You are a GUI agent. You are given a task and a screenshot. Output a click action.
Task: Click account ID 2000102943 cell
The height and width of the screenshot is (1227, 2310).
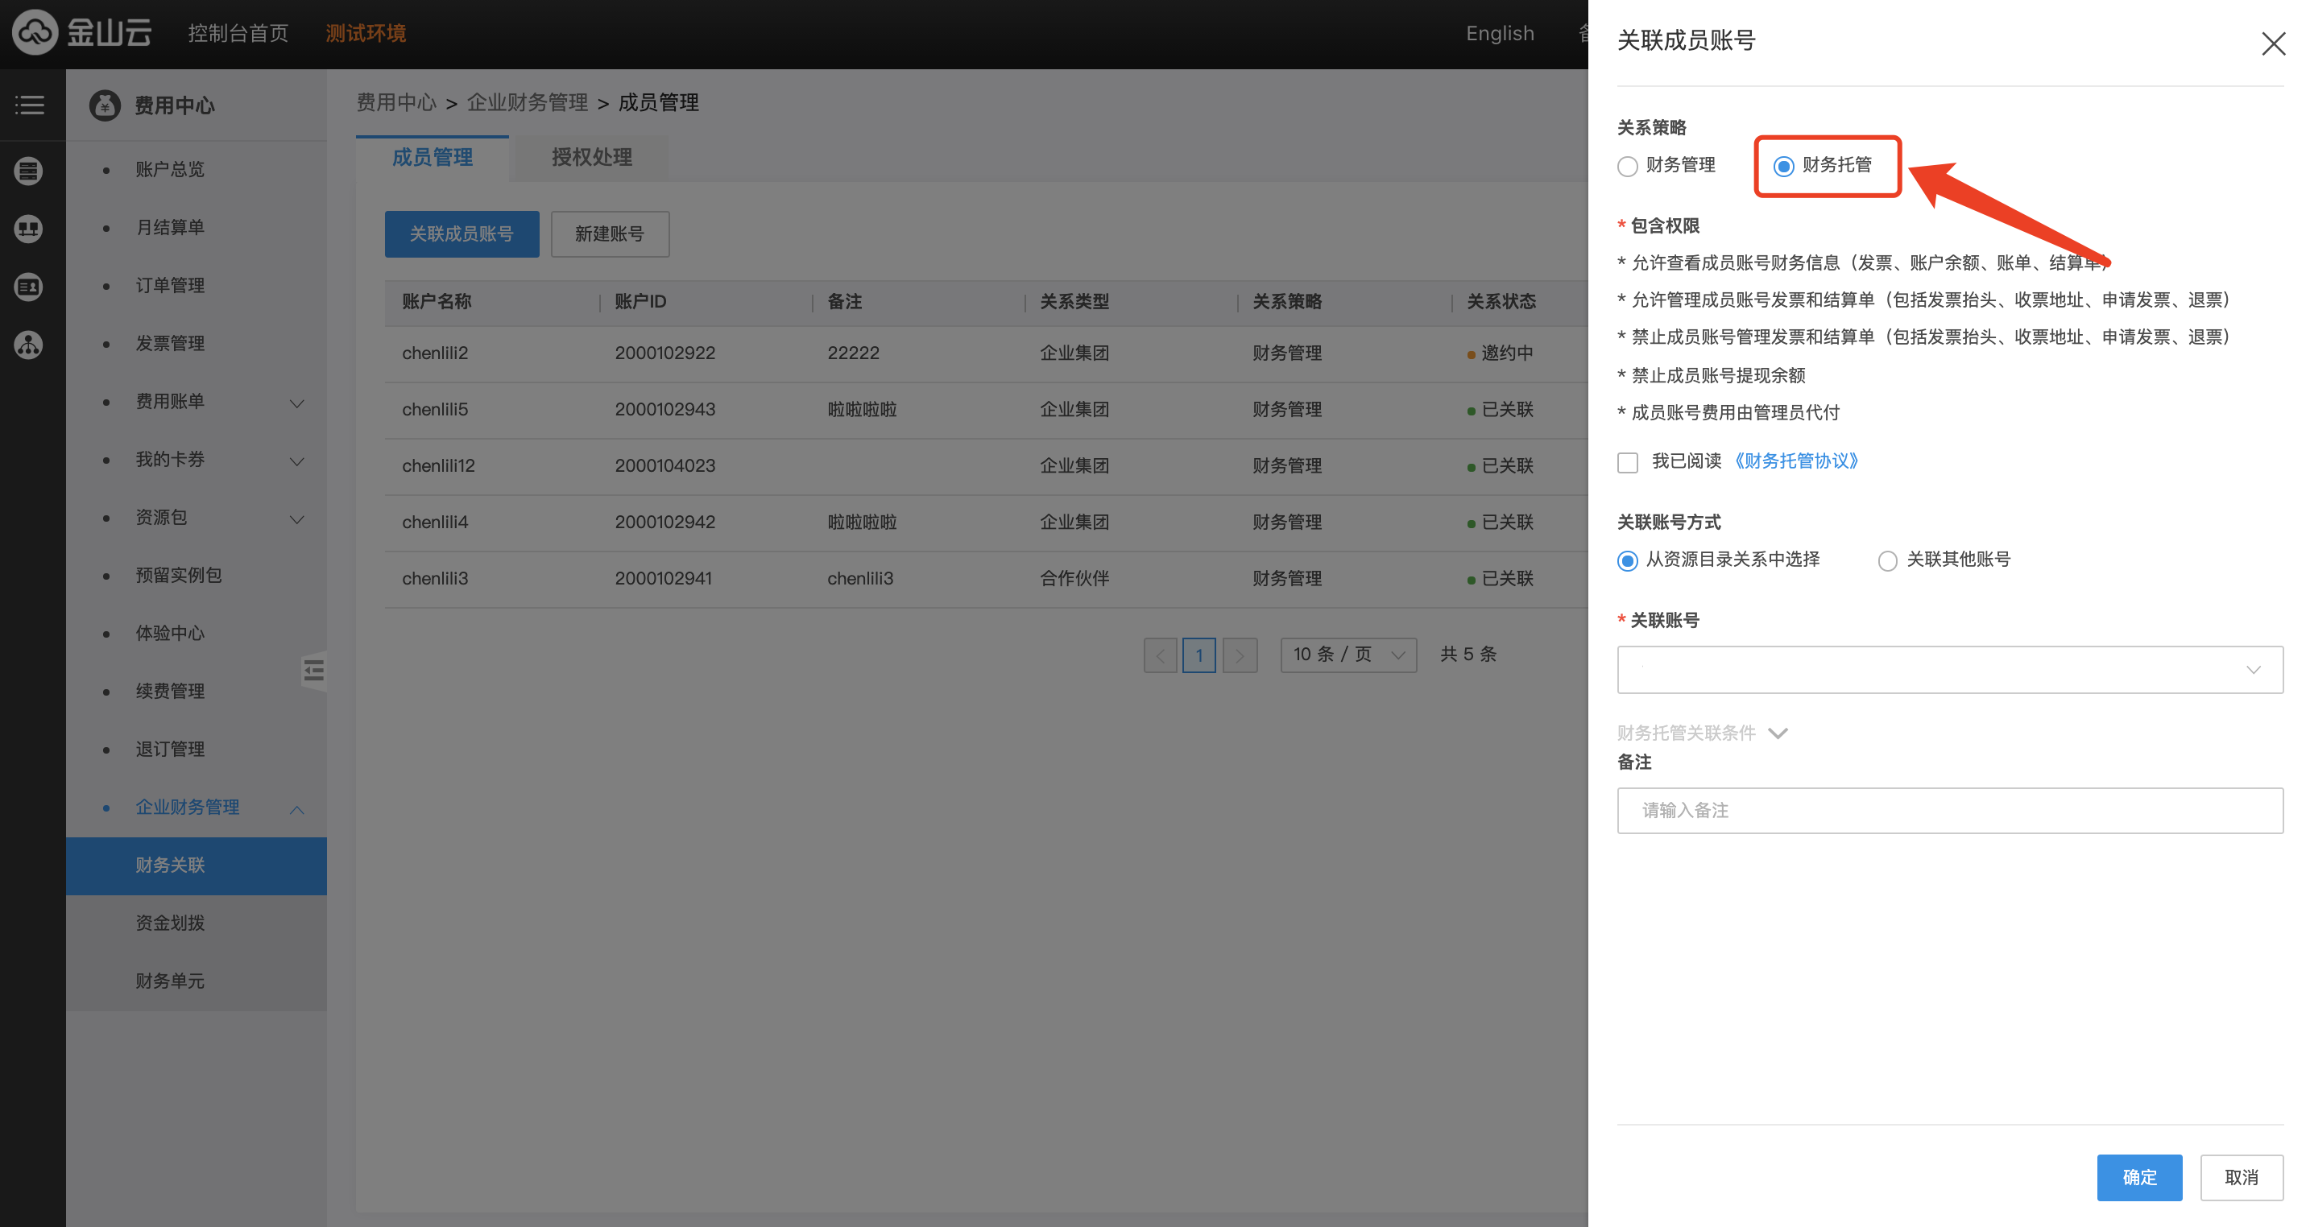click(664, 409)
